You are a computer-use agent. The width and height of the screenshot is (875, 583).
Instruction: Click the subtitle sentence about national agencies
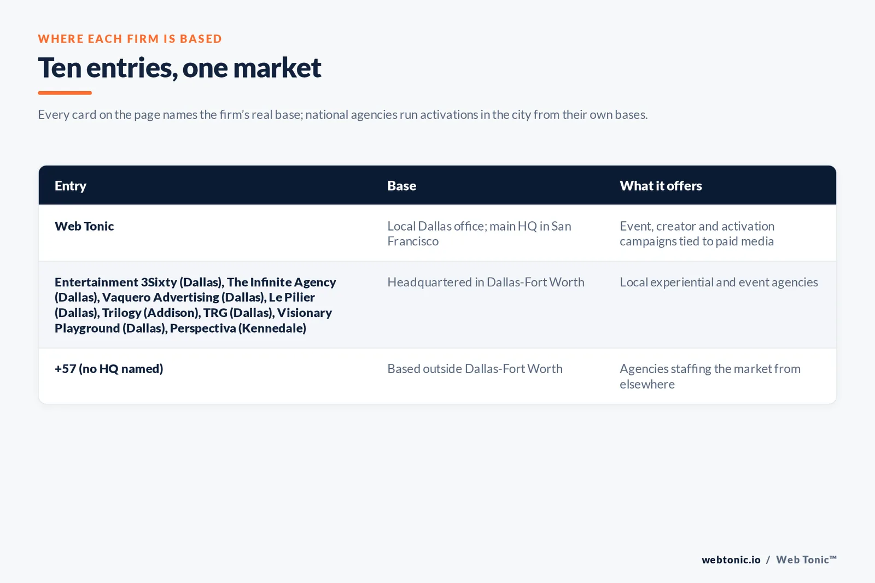point(343,115)
